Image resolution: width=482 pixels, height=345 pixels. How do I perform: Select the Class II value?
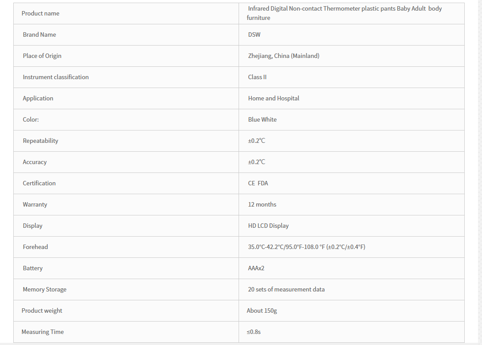click(x=257, y=77)
